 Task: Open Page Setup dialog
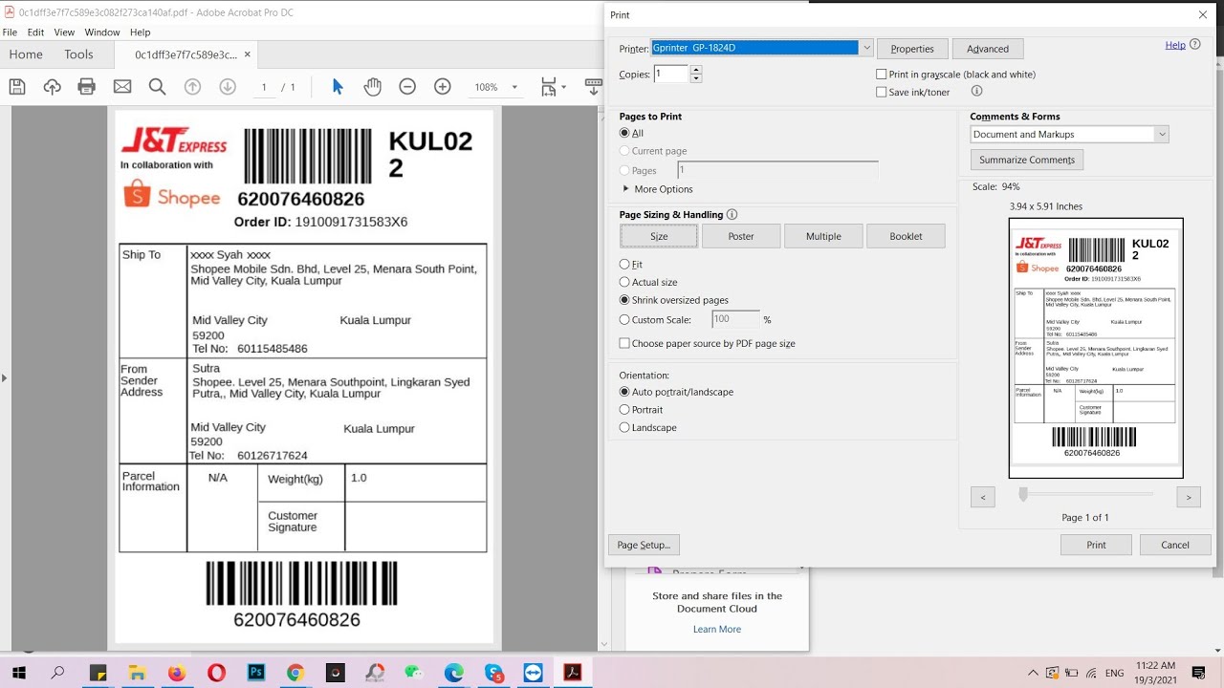coord(644,545)
